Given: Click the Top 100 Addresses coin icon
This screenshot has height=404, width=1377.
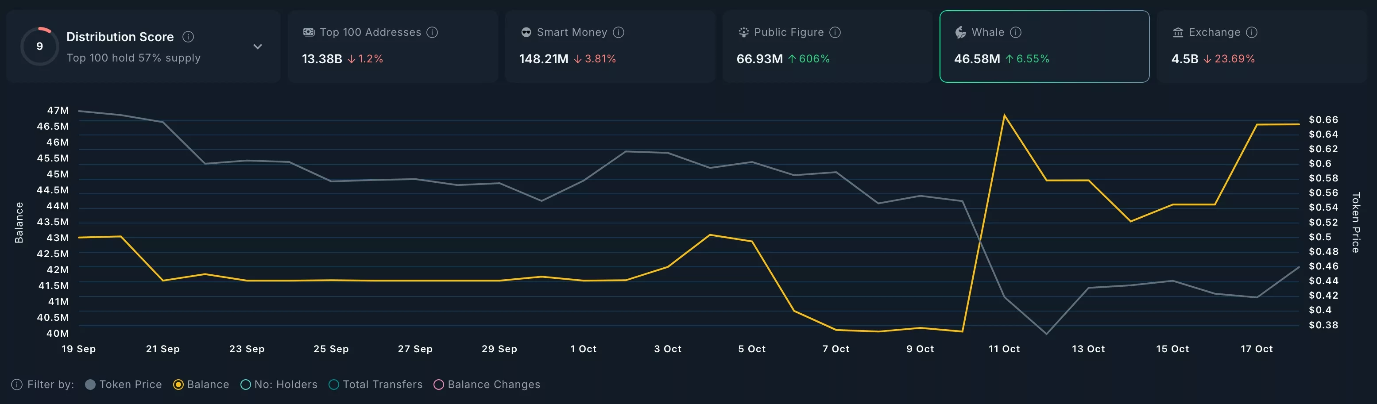Looking at the screenshot, I should tap(309, 32).
